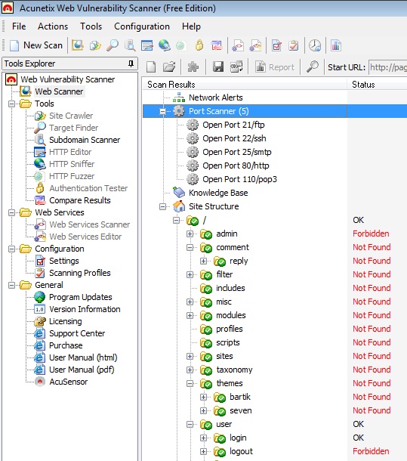The width and height of the screenshot is (407, 461).
Task: Open User Manual (pdf)
Action: point(82,370)
